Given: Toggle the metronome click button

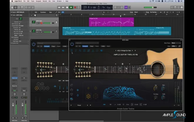Looking at the screenshot, I should (x=129, y=7).
